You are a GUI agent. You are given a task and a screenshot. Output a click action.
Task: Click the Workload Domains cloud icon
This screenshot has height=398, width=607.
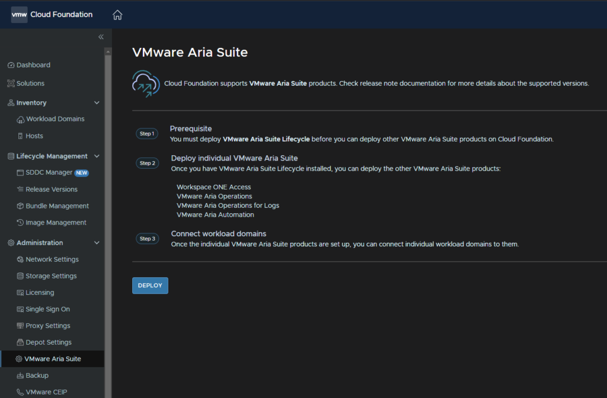21,120
